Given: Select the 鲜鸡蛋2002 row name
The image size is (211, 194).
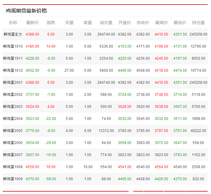Looking at the screenshot, I should 13,95.
